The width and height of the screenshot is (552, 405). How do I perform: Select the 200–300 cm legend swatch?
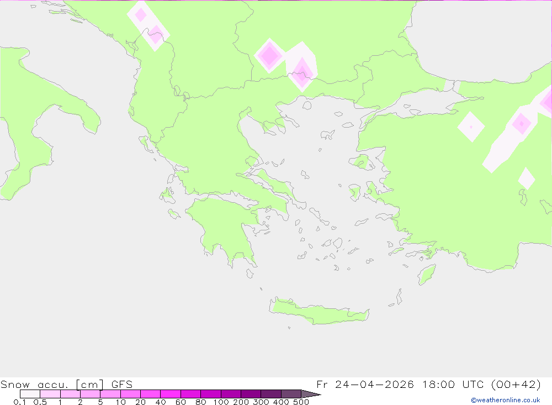click(x=251, y=394)
